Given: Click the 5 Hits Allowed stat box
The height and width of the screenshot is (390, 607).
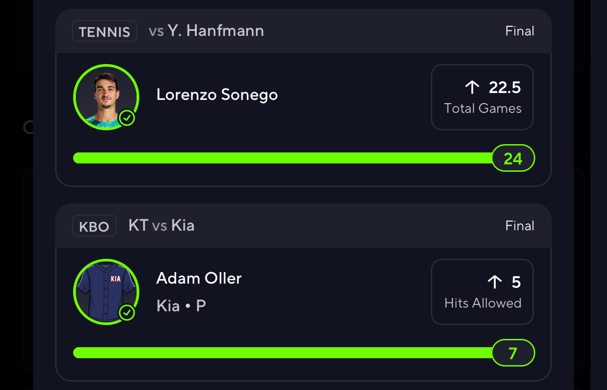Looking at the screenshot, I should coord(482,292).
